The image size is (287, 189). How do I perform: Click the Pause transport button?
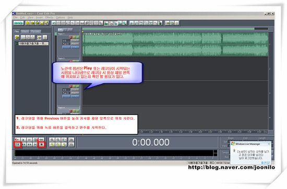coord(29,140)
